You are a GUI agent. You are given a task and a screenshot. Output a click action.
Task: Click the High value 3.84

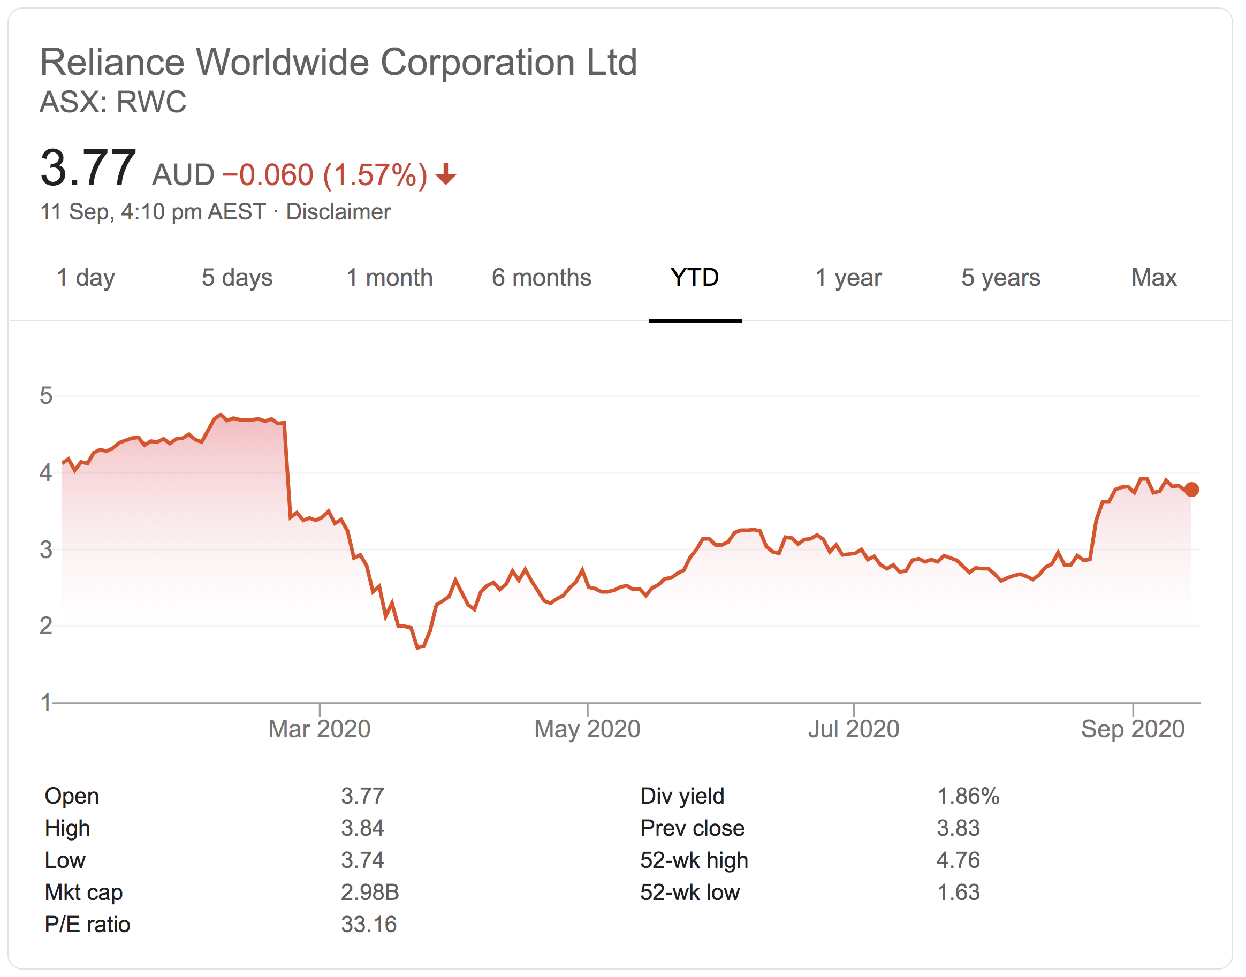tap(363, 829)
